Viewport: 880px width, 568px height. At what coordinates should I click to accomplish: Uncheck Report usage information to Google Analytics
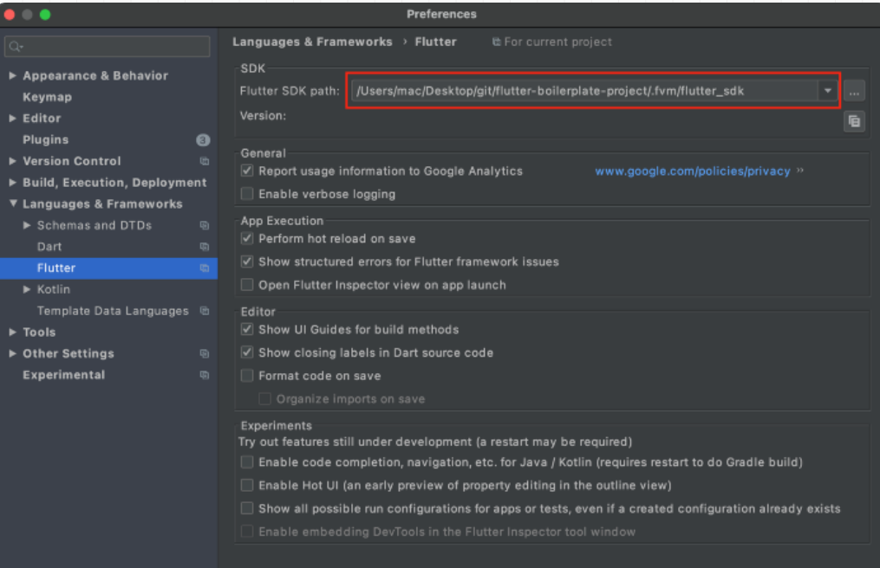246,171
